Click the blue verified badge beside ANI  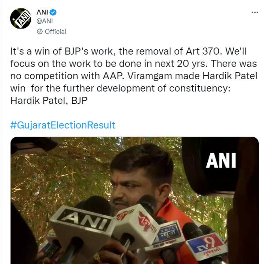point(53,12)
